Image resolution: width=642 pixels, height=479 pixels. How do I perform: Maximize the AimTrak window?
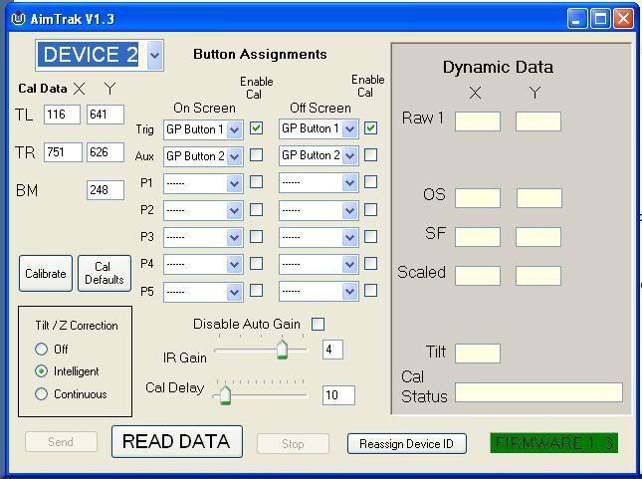coord(600,19)
